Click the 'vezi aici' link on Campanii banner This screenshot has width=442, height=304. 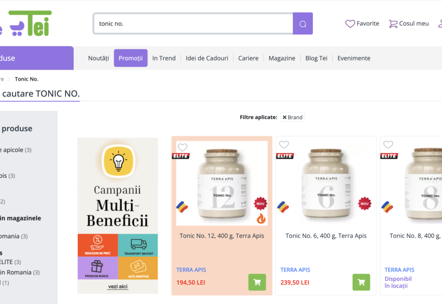point(117,287)
